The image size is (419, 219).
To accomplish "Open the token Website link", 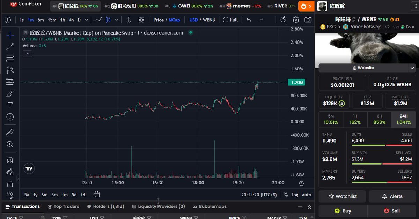I will [363, 68].
